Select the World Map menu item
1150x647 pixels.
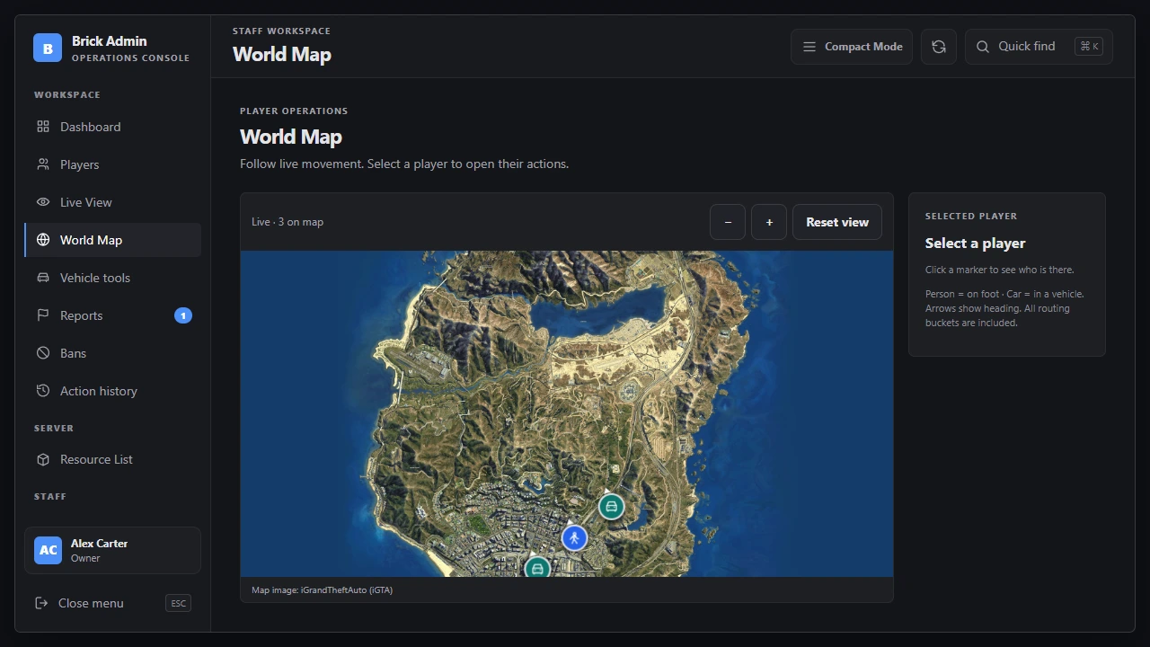point(113,240)
